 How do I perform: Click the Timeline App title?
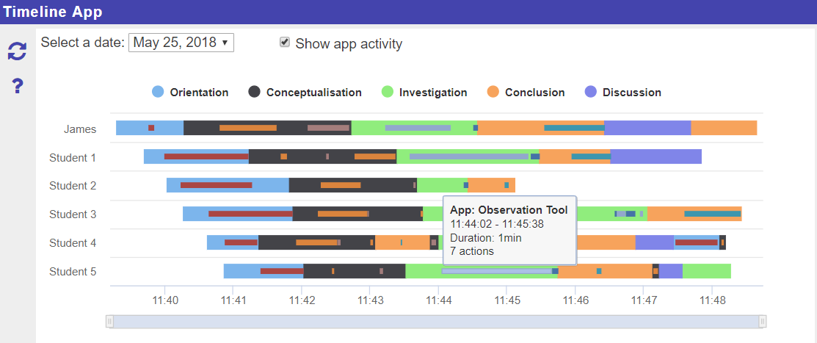click(x=53, y=12)
